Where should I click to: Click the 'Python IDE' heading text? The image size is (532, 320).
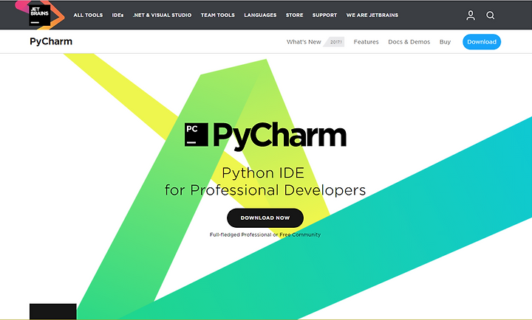tap(263, 173)
